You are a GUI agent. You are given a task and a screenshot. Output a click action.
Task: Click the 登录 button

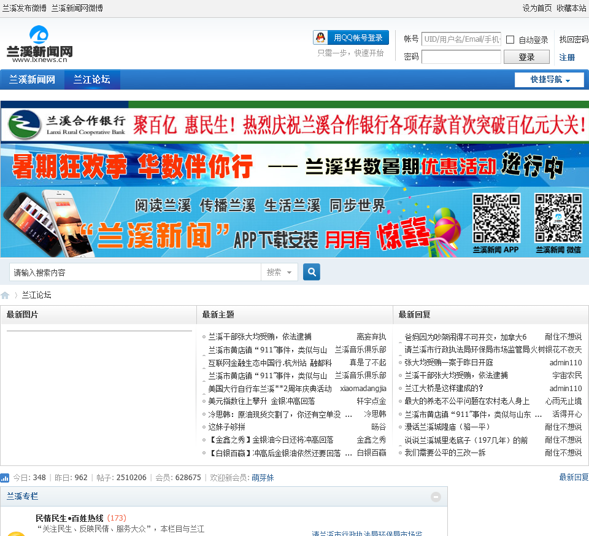[x=526, y=57]
